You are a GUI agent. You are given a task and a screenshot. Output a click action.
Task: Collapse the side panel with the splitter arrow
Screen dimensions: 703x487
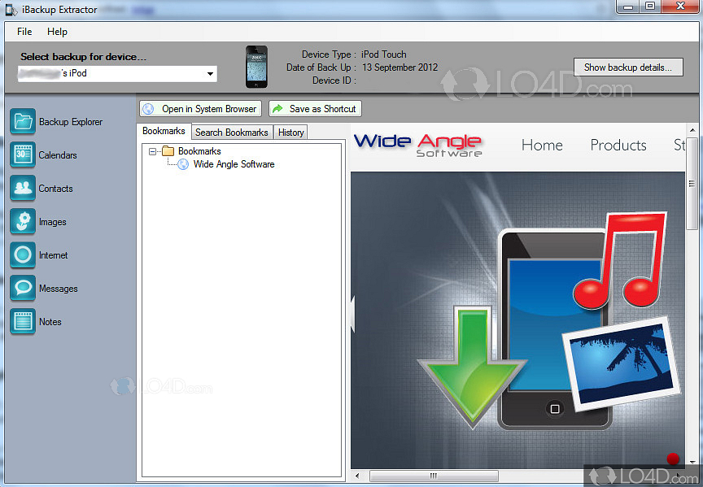(353, 314)
